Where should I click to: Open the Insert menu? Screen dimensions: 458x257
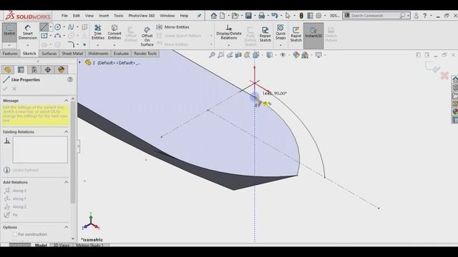104,16
